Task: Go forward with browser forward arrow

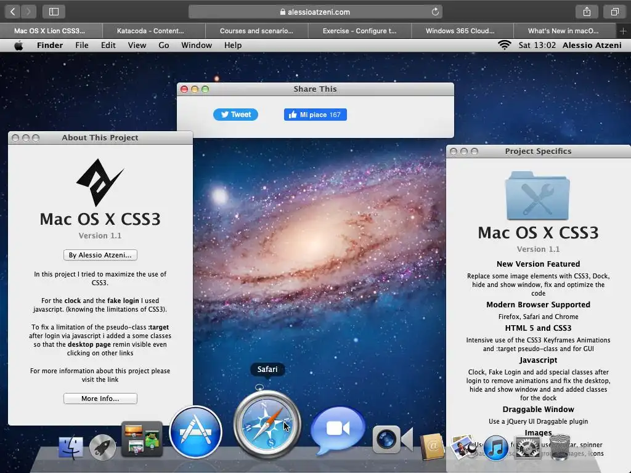Action: pyautogui.click(x=28, y=12)
